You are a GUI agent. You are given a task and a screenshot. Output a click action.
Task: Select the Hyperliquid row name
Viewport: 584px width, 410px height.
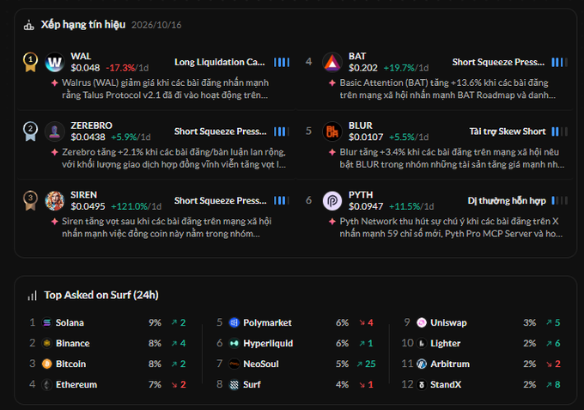tap(268, 343)
